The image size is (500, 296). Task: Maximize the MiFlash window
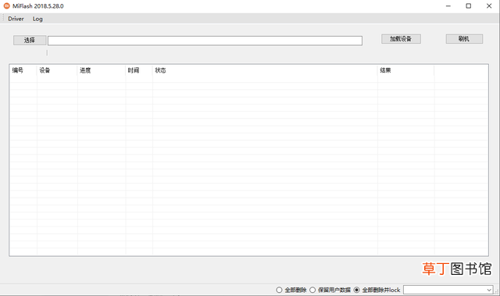click(469, 5)
